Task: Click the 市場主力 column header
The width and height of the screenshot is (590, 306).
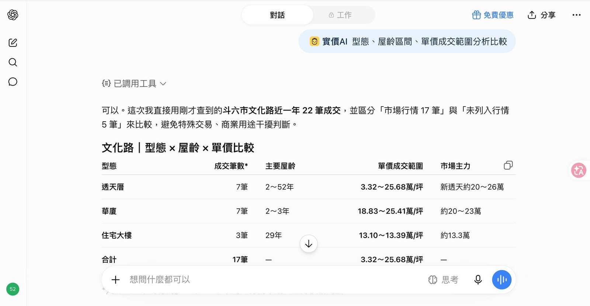Action: 455,166
